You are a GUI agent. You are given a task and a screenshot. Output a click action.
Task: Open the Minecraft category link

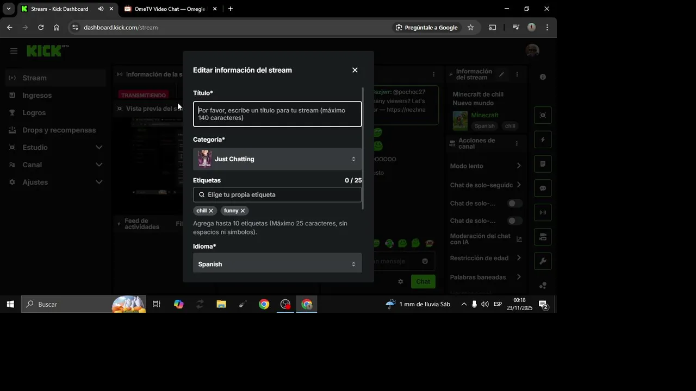(484, 115)
